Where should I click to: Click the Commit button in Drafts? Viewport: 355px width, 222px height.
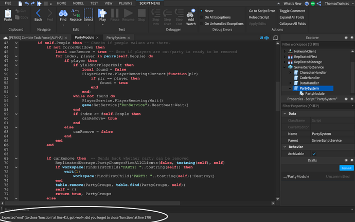click(x=346, y=168)
